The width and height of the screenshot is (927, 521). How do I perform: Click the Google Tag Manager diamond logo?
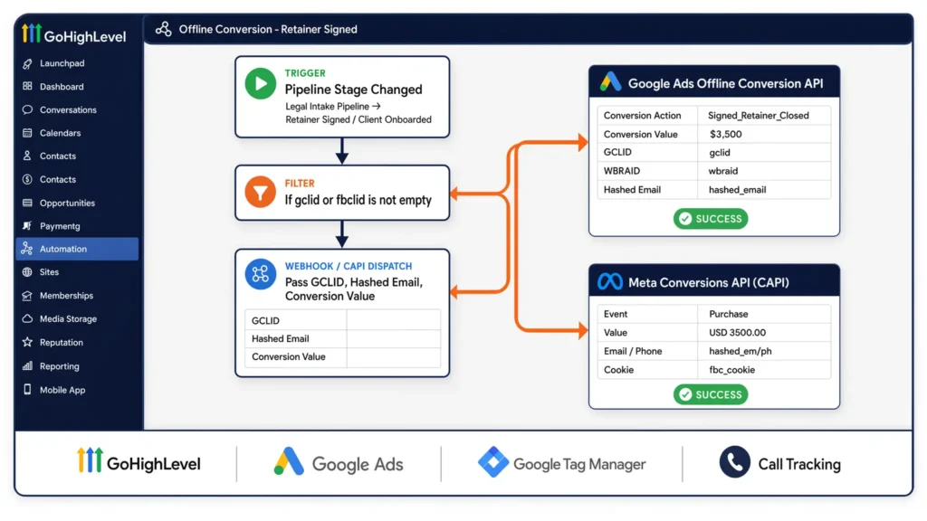493,462
